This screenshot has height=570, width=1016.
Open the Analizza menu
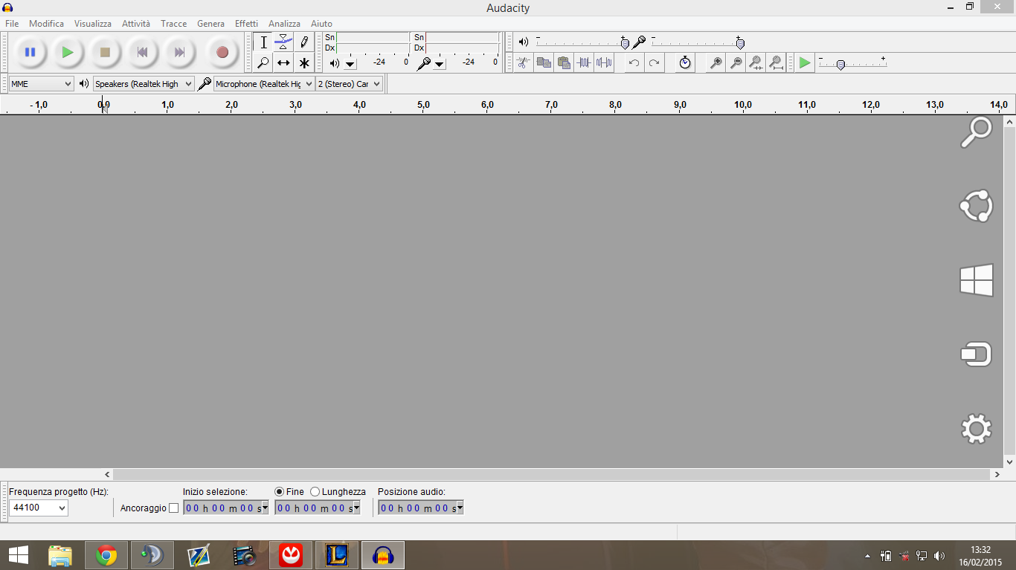(284, 24)
